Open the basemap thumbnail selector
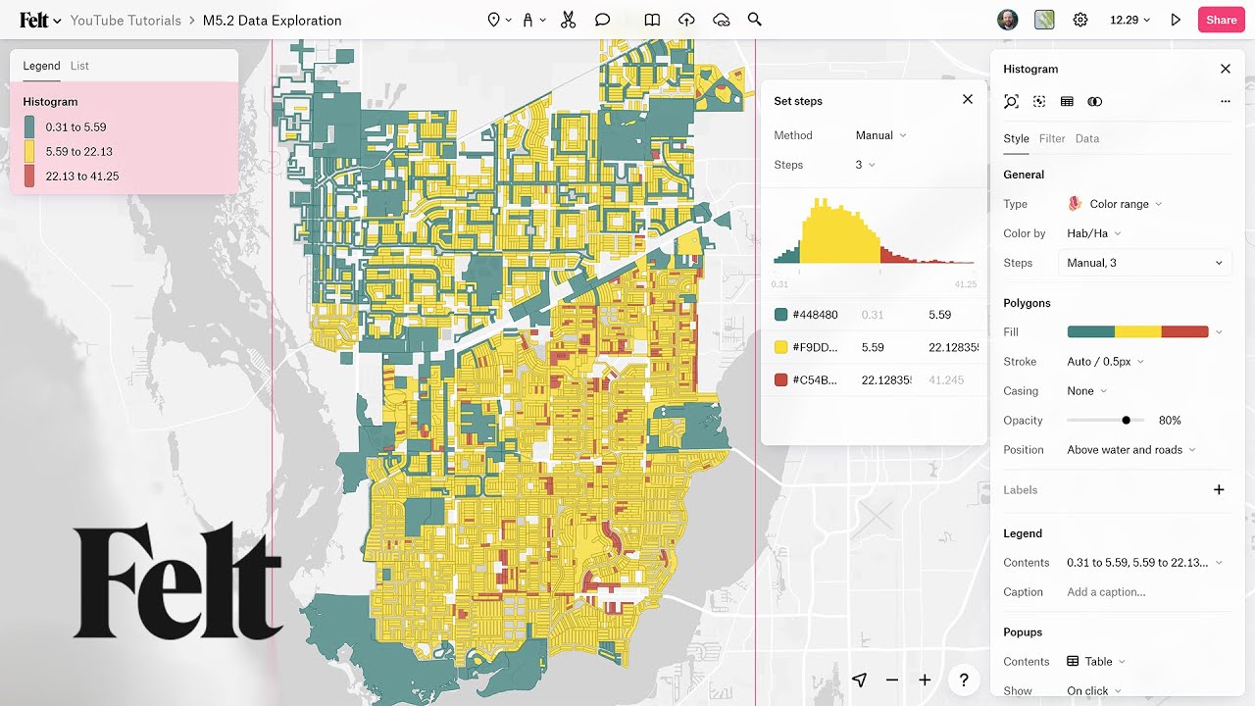The image size is (1255, 706). tap(1044, 20)
